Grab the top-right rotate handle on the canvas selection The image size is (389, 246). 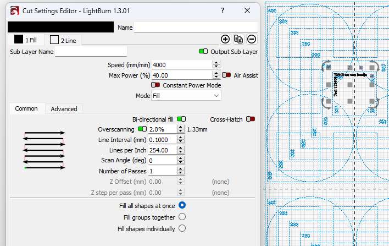[374, 66]
